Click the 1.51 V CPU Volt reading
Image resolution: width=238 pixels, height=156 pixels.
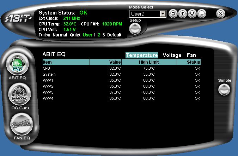[x=69, y=30]
